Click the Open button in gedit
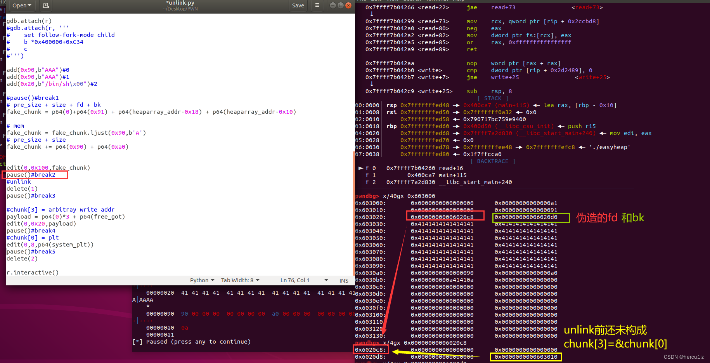Viewport: 710px width, 363px height. pyautogui.click(x=21, y=5)
